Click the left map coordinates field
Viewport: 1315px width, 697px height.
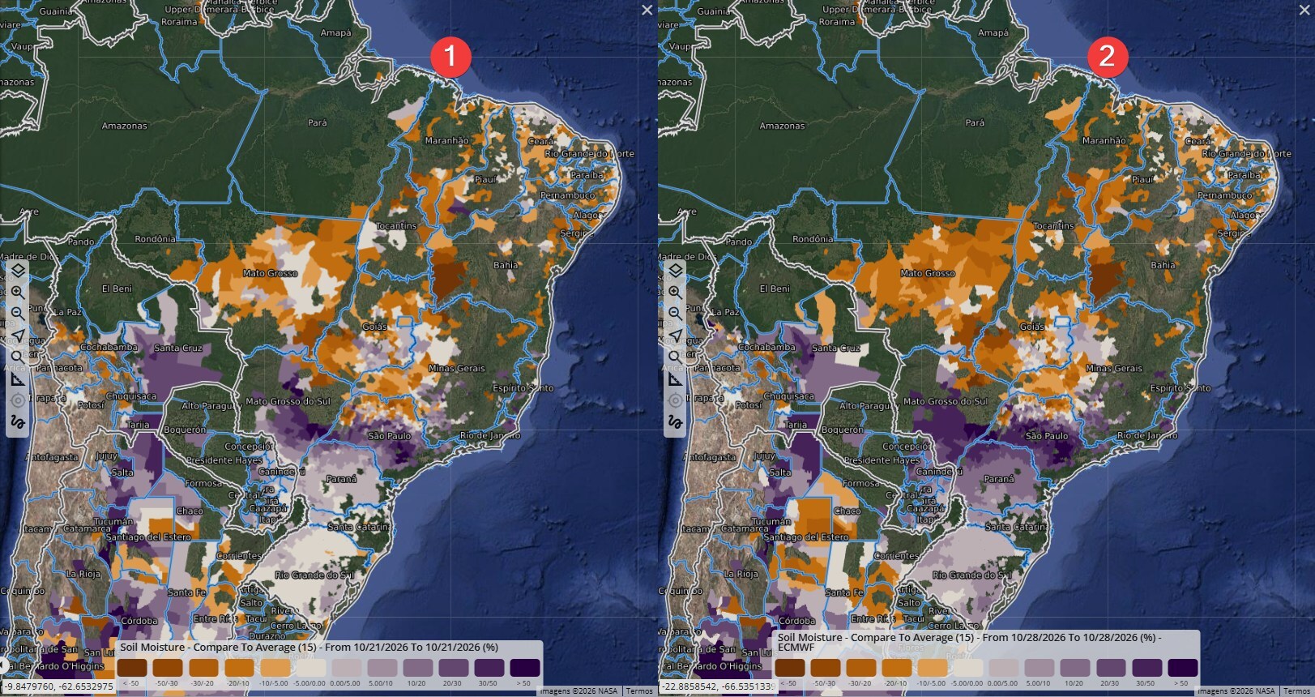coord(58,686)
